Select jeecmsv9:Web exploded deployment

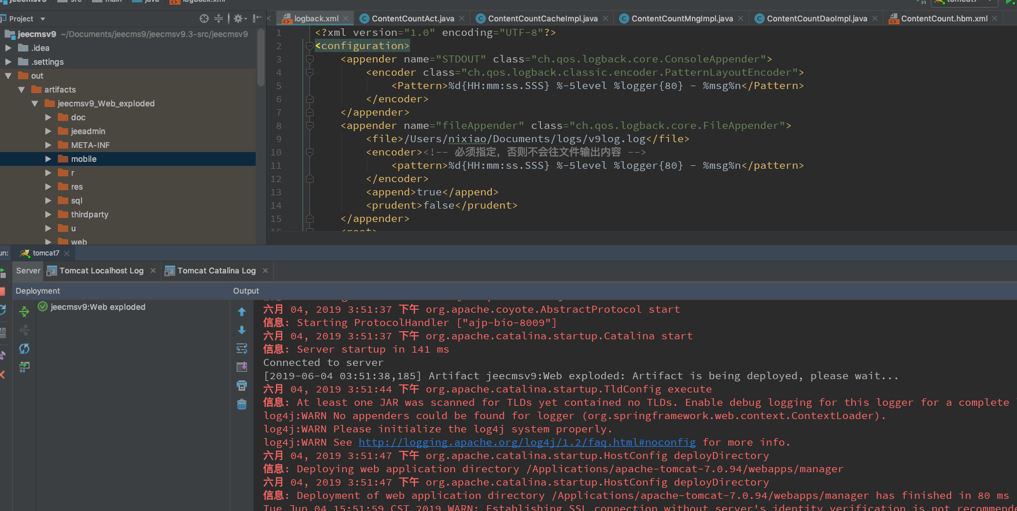98,307
